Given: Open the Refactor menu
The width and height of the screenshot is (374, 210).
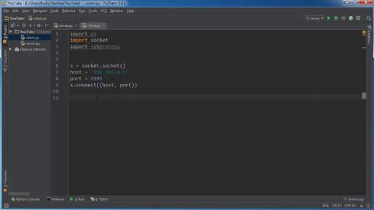Looking at the screenshot, I should point(68,11).
